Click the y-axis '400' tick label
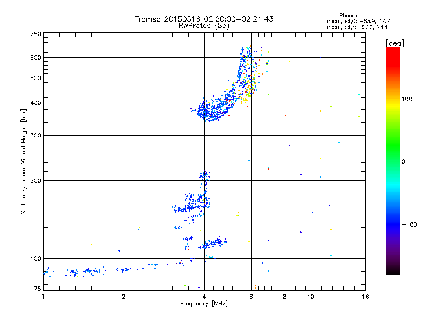 35,103
